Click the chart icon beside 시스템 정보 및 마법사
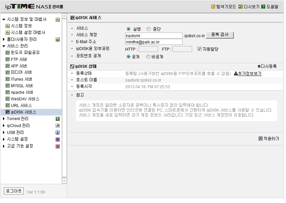Viewport: 286px width, 203px height. [x=57, y=20]
